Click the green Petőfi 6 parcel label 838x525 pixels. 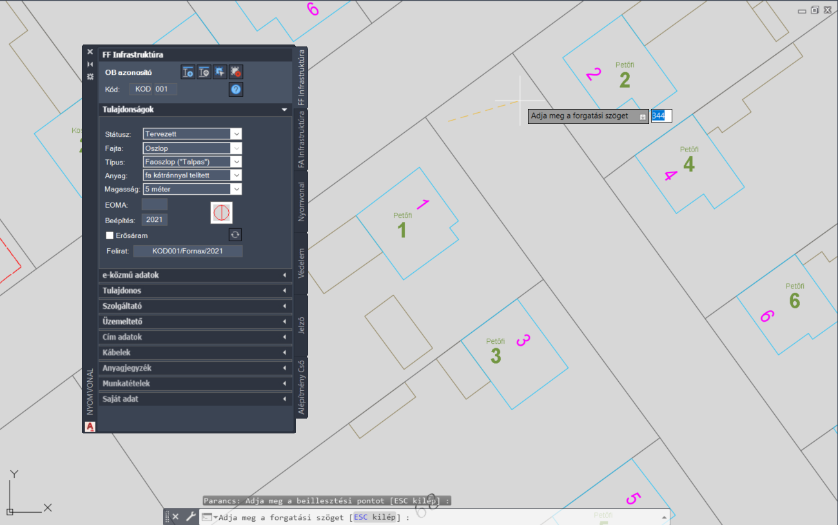point(795,296)
